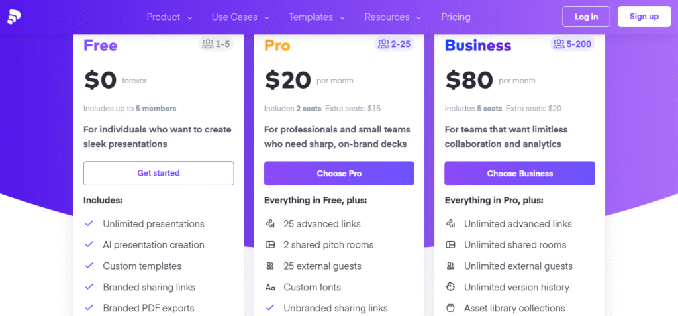The image size is (678, 316).
Task: Click the checkmark beside Unbranded sharing links
Action: 270,309
